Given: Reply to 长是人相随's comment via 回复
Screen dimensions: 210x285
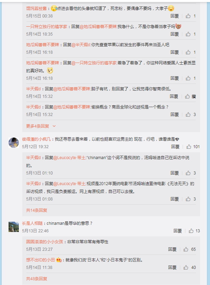Looking at the screenshot, I should (x=178, y=231).
